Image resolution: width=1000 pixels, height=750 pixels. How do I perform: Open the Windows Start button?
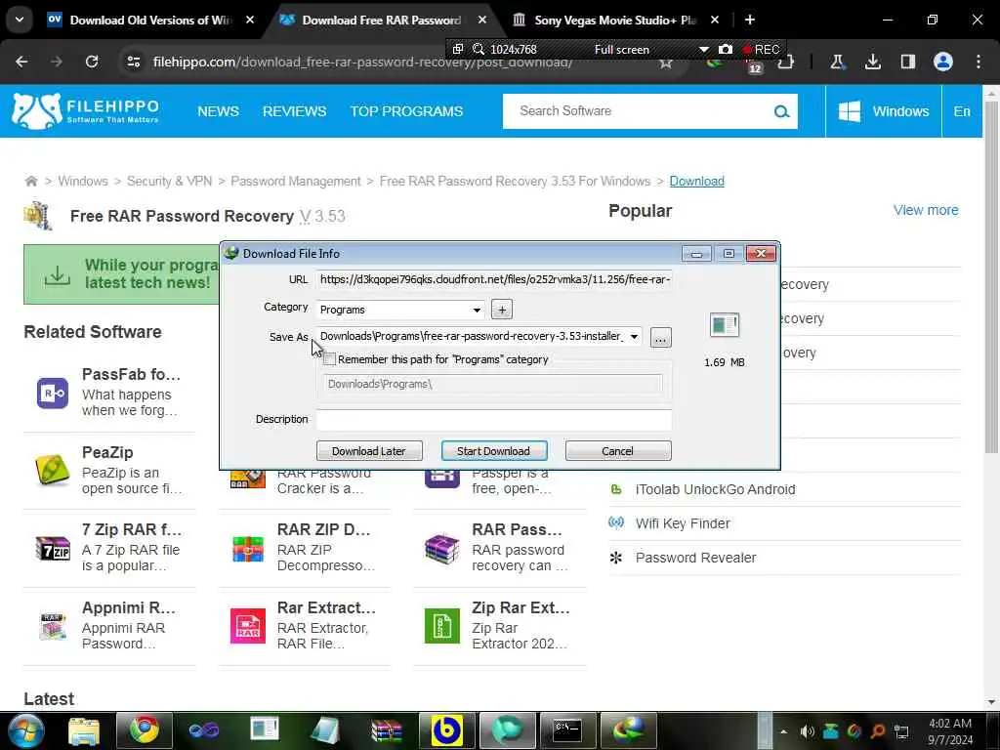coord(25,730)
